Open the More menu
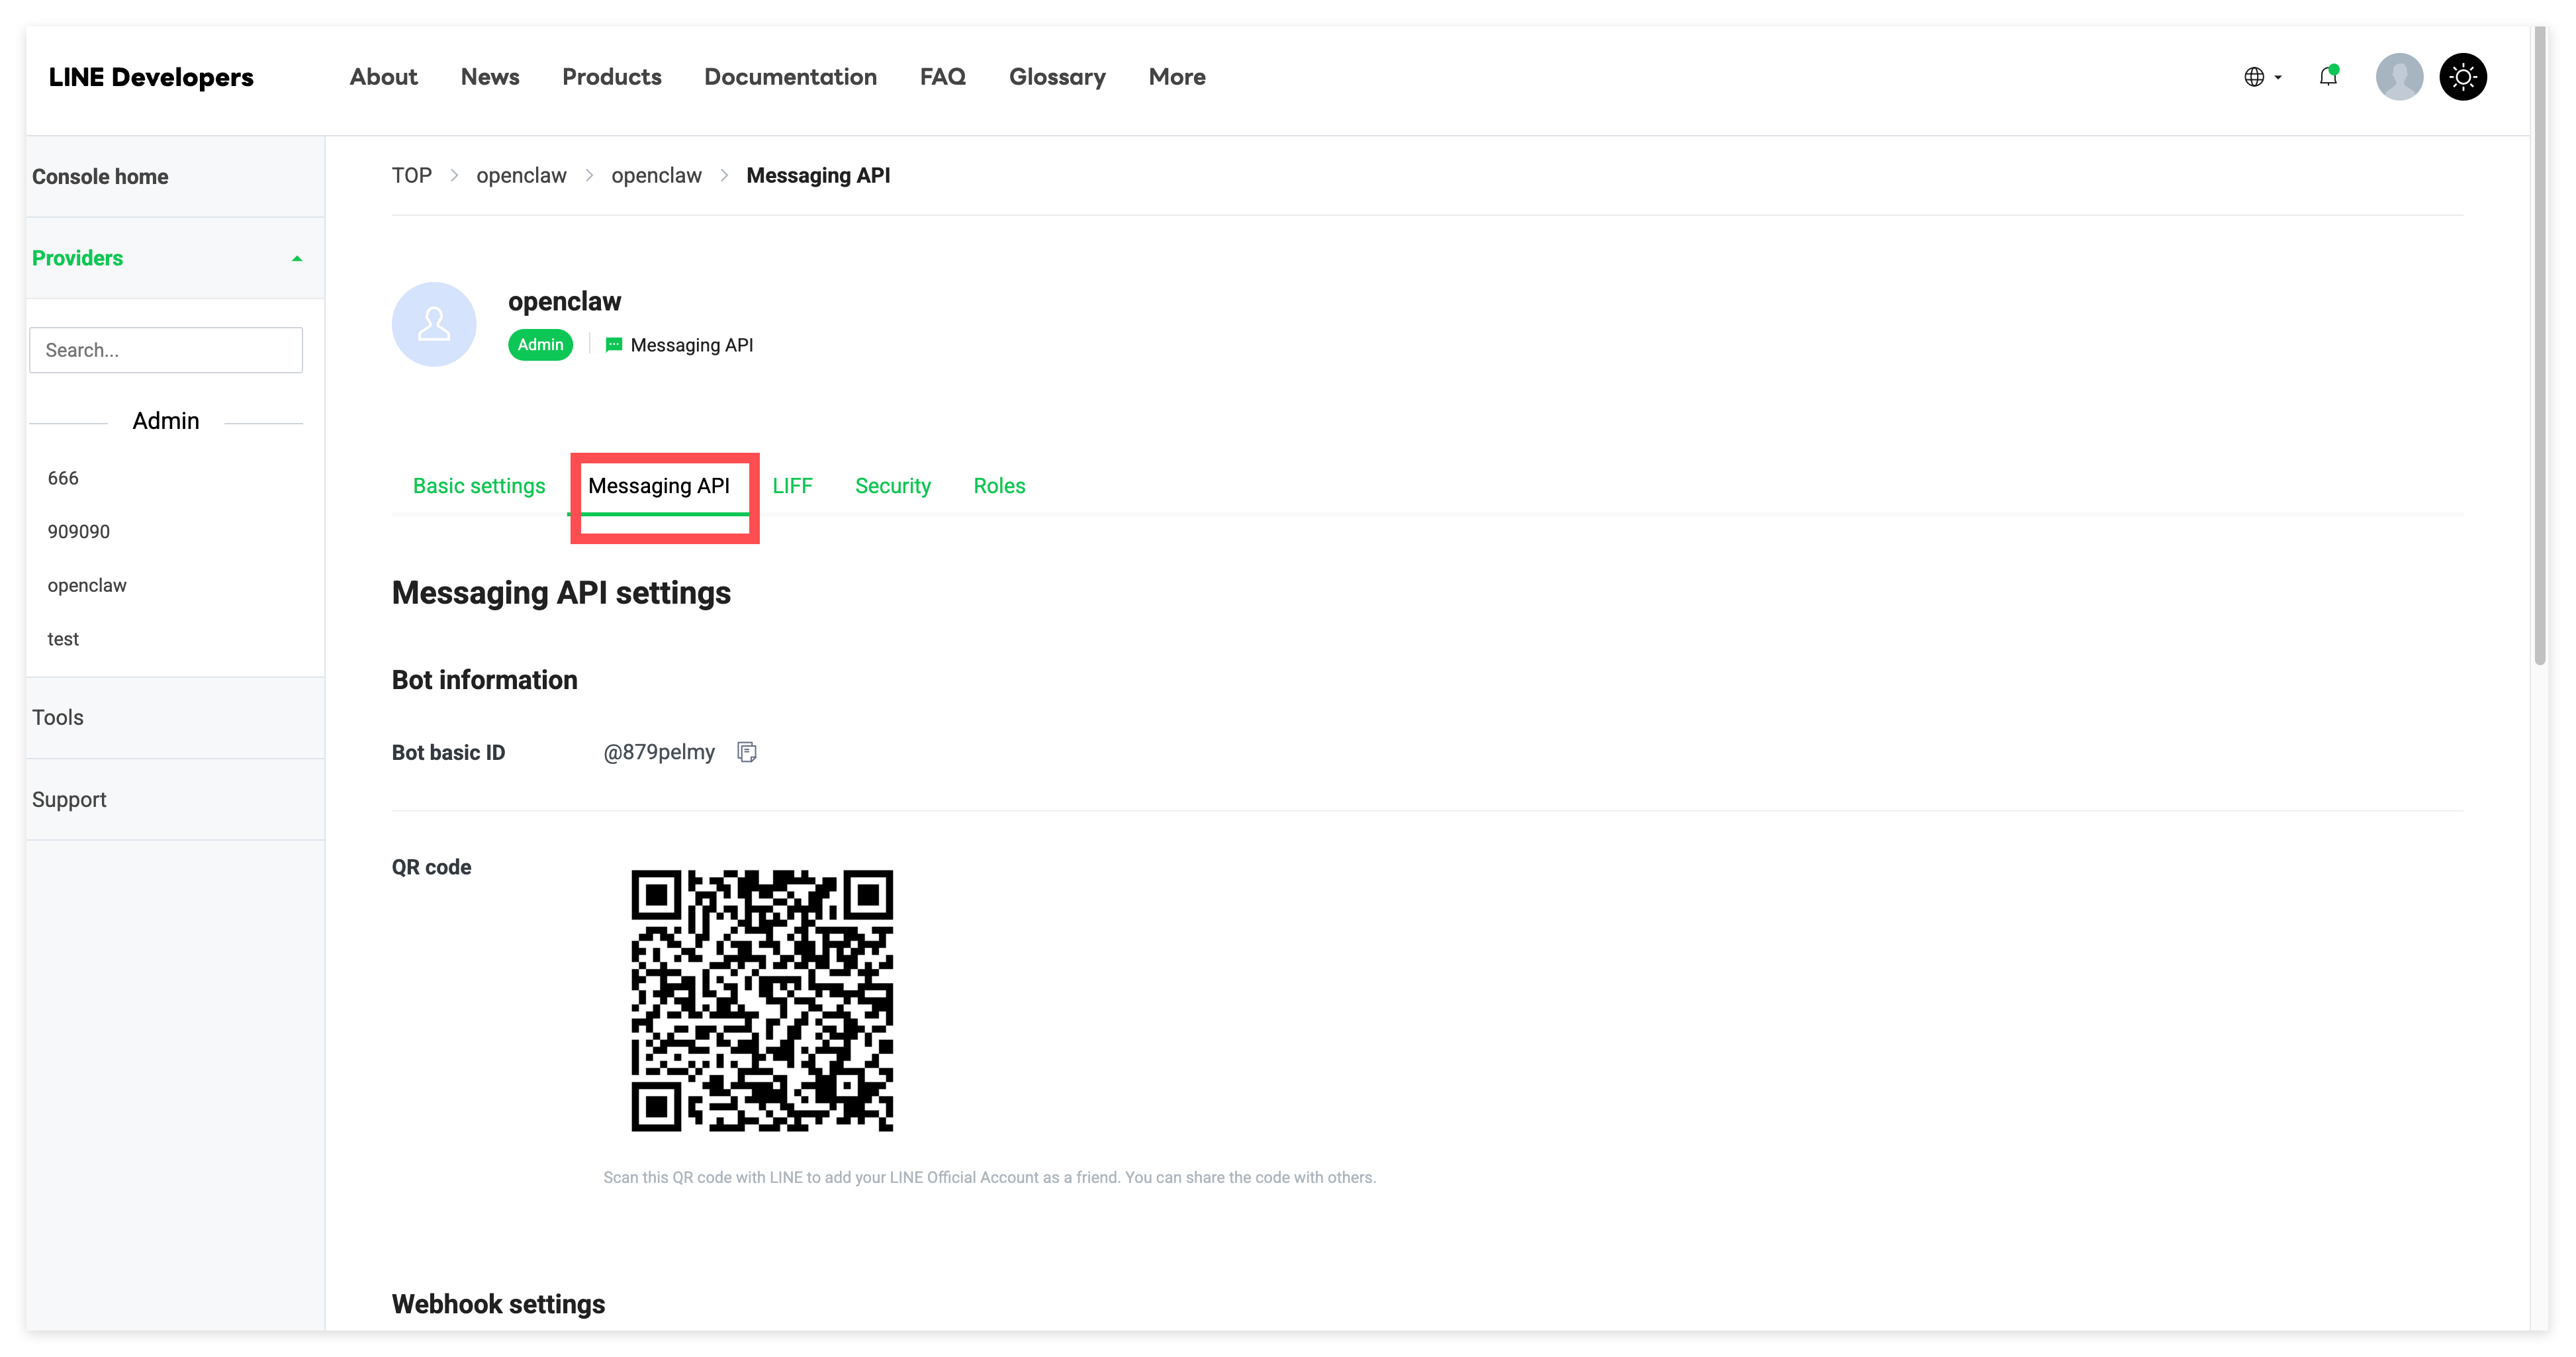Screen dimensions: 2576x1357 click(1176, 77)
